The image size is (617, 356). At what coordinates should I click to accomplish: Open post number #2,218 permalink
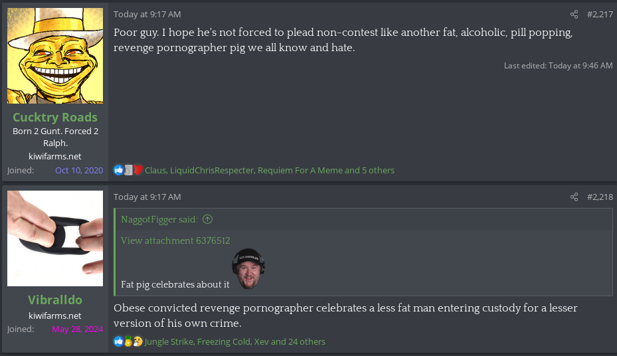[600, 197]
